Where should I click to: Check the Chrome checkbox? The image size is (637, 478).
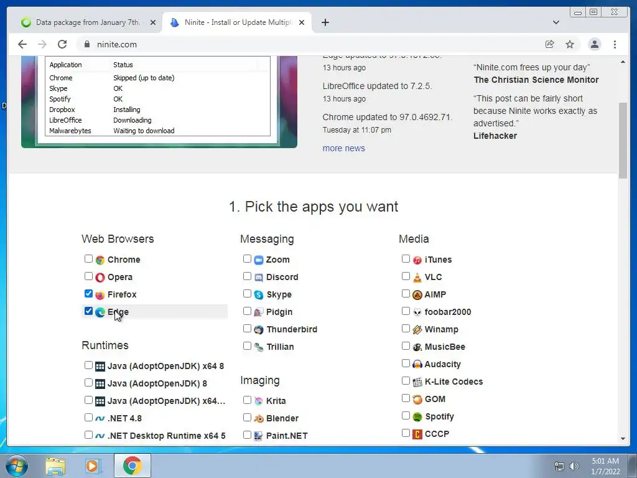[88, 259]
